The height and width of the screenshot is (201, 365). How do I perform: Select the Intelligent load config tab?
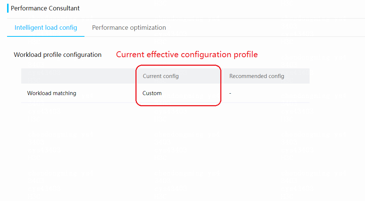[x=46, y=27]
